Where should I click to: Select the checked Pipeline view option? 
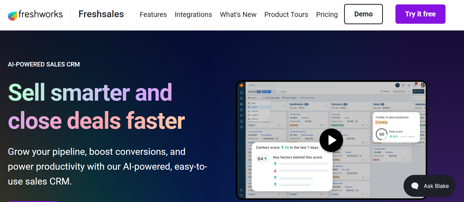[x=259, y=107]
